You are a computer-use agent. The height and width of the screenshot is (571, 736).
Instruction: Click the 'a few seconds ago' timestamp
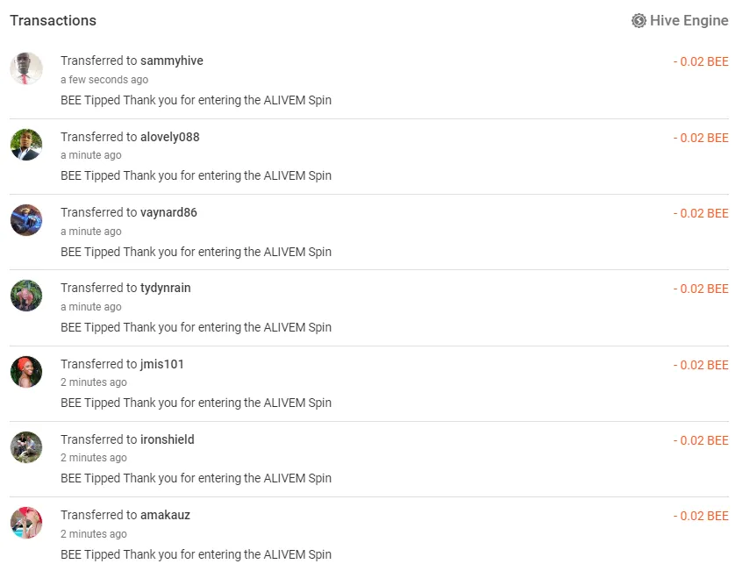[104, 80]
